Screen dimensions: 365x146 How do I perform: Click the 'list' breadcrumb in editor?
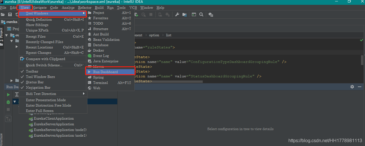[169, 35]
